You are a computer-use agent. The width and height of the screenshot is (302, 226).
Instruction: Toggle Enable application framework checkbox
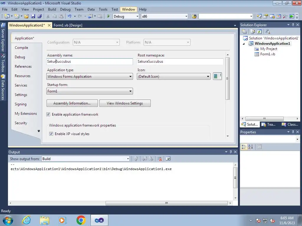(48, 114)
